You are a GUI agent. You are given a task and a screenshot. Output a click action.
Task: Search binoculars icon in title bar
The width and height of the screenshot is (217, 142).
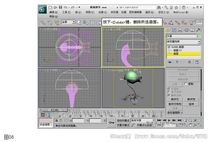159,7
